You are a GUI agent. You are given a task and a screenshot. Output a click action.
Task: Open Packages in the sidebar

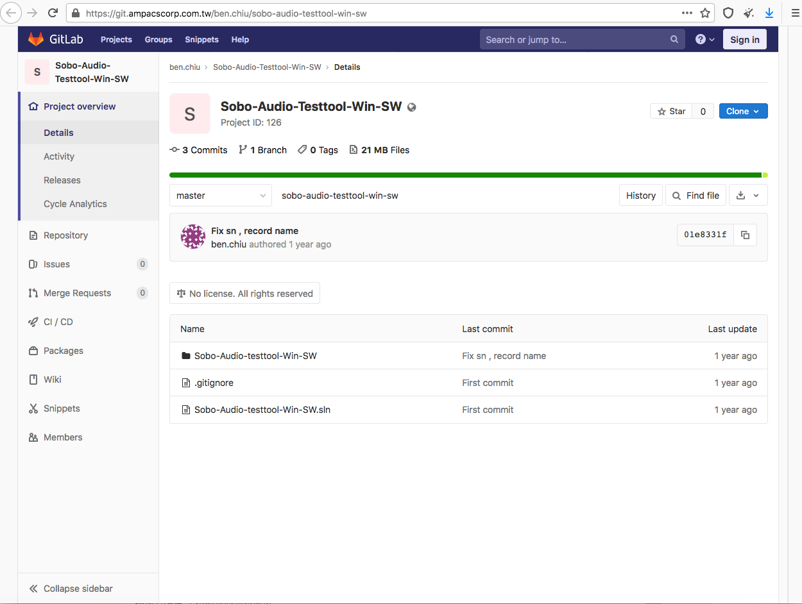(89, 351)
